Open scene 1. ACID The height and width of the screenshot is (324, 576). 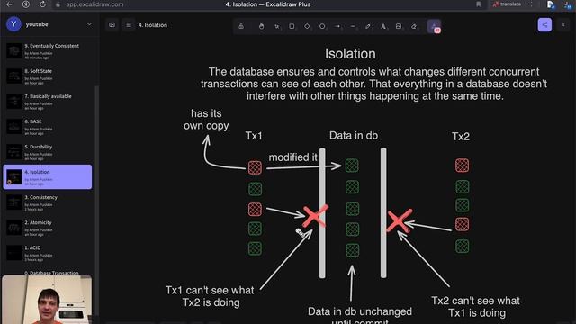[x=48, y=253]
